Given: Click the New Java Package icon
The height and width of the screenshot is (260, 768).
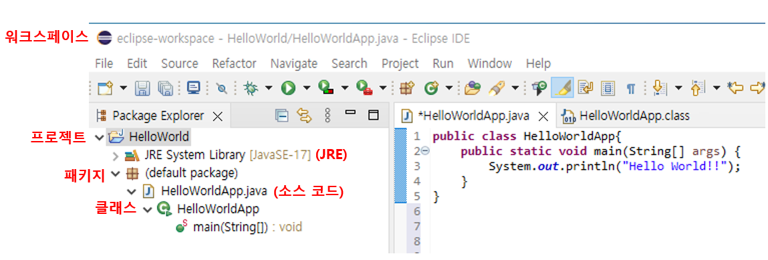Looking at the screenshot, I should [x=407, y=88].
